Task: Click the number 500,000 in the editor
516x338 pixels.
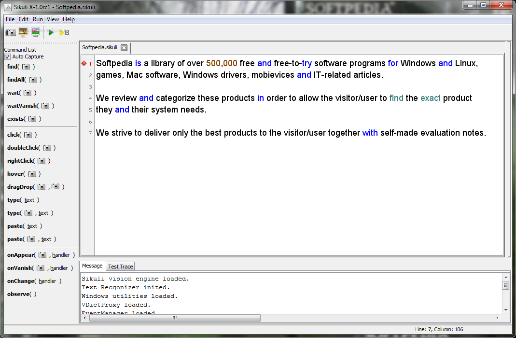Action: pyautogui.click(x=222, y=63)
